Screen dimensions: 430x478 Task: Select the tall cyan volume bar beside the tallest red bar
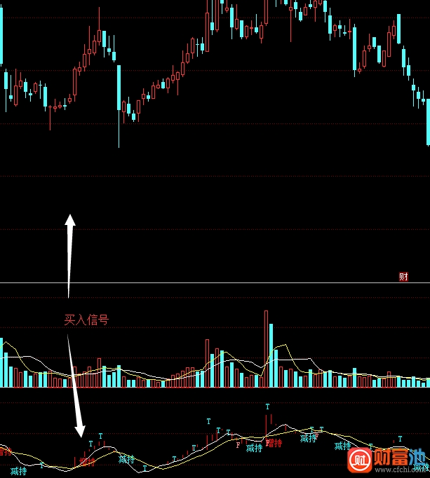point(271,355)
